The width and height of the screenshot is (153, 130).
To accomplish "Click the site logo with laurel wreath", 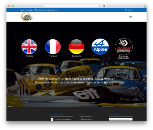I will [x=27, y=17].
